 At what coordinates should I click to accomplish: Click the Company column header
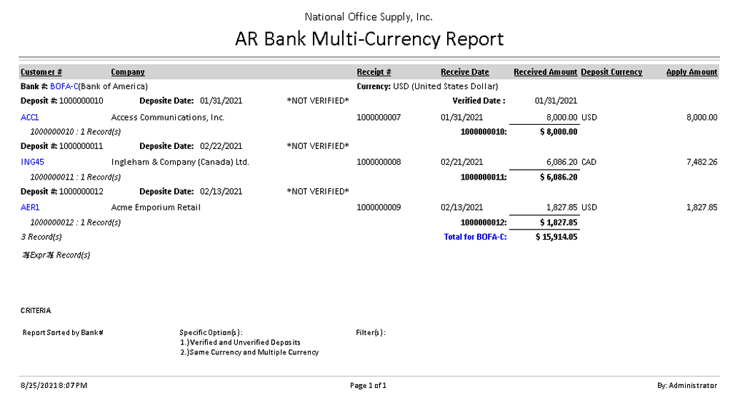pos(128,72)
